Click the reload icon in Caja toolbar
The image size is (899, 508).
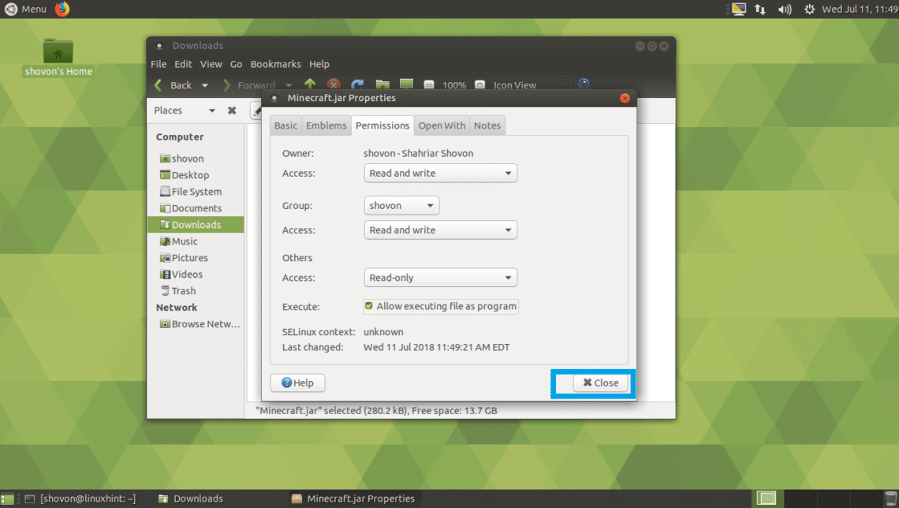[x=357, y=84]
